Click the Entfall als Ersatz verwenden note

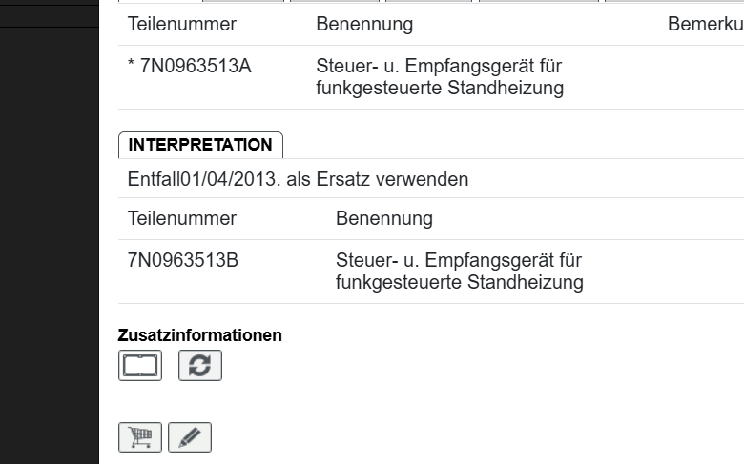tap(298, 179)
